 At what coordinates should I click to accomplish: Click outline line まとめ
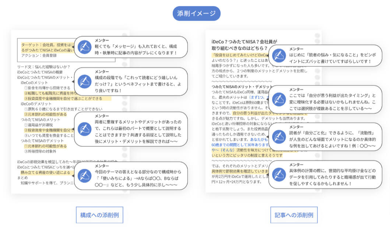[22, 178]
